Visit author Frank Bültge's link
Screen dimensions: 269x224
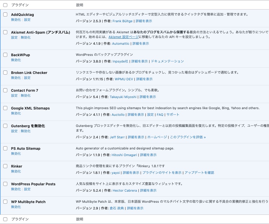pos(123,21)
